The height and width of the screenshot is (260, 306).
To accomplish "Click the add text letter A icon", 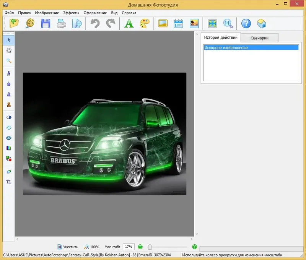I will (129, 23).
